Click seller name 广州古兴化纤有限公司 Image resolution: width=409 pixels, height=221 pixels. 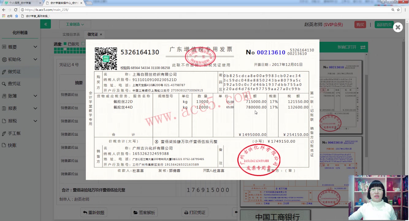(153, 148)
